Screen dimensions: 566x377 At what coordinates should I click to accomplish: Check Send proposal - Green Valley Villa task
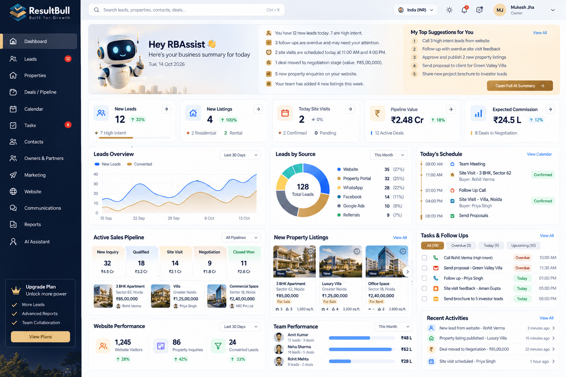424,268
